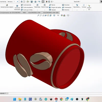
Task: Click the Ángulo de salida button
Action: pyautogui.click(x=55, y=7)
